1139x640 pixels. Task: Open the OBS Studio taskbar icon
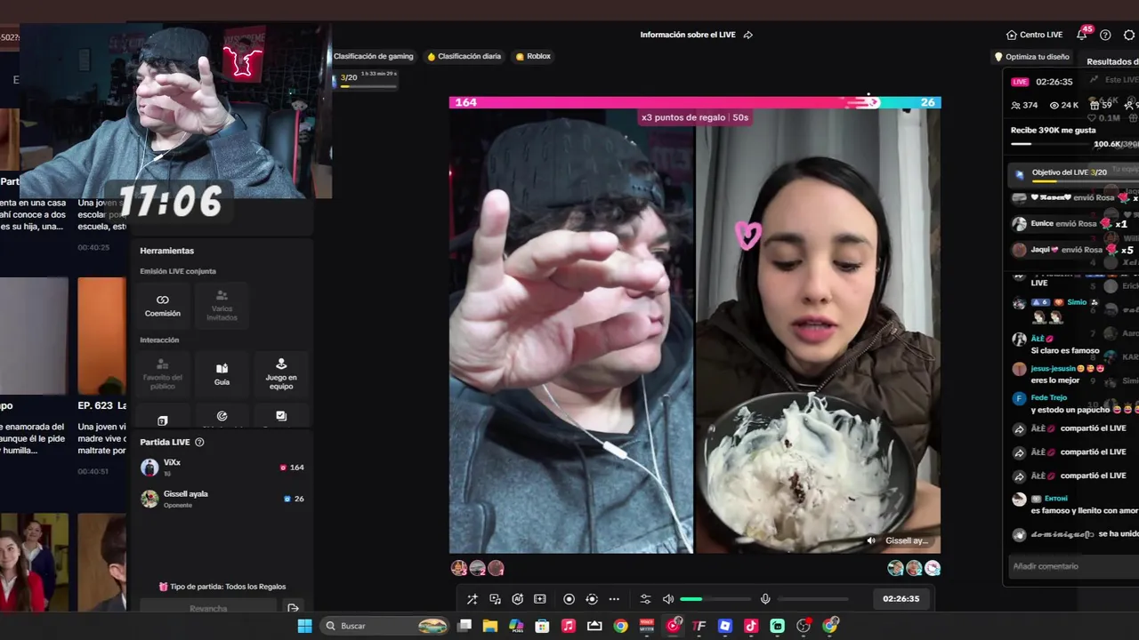pyautogui.click(x=804, y=626)
